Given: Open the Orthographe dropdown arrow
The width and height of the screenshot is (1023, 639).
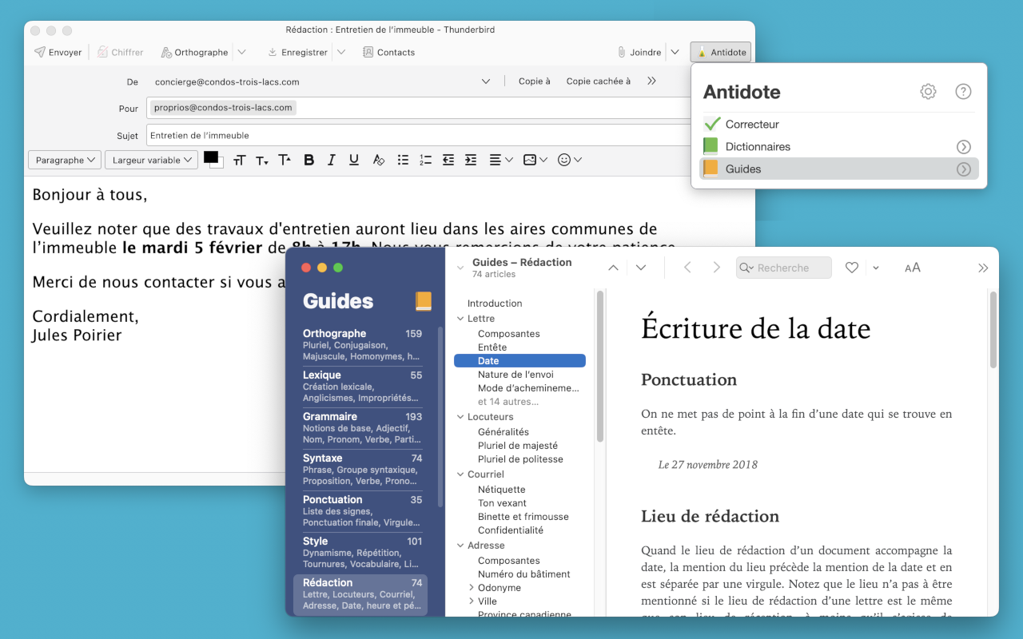Looking at the screenshot, I should pos(242,53).
